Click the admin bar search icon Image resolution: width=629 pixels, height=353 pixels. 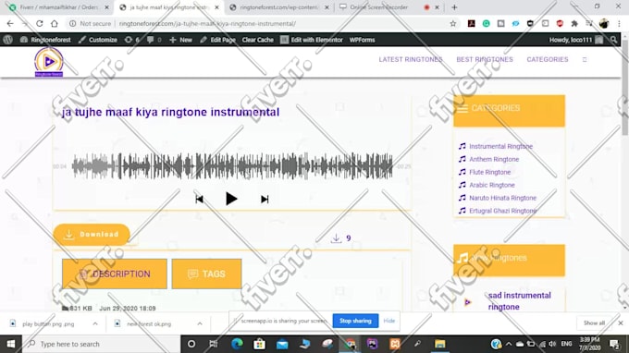614,40
